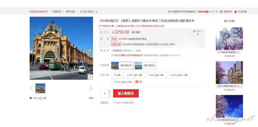Viewport: 258px width, 127px height.
Task: Click the 分享 share icon
Action: pos(40,98)
